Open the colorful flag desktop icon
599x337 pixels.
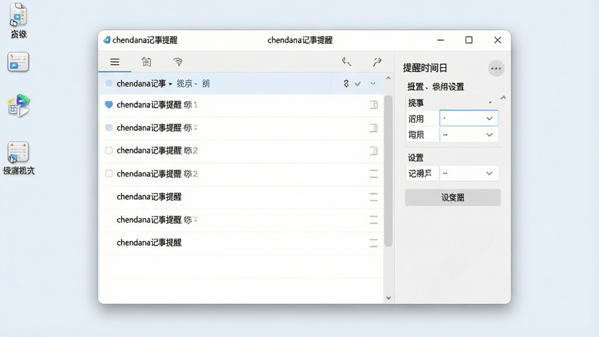click(x=18, y=105)
